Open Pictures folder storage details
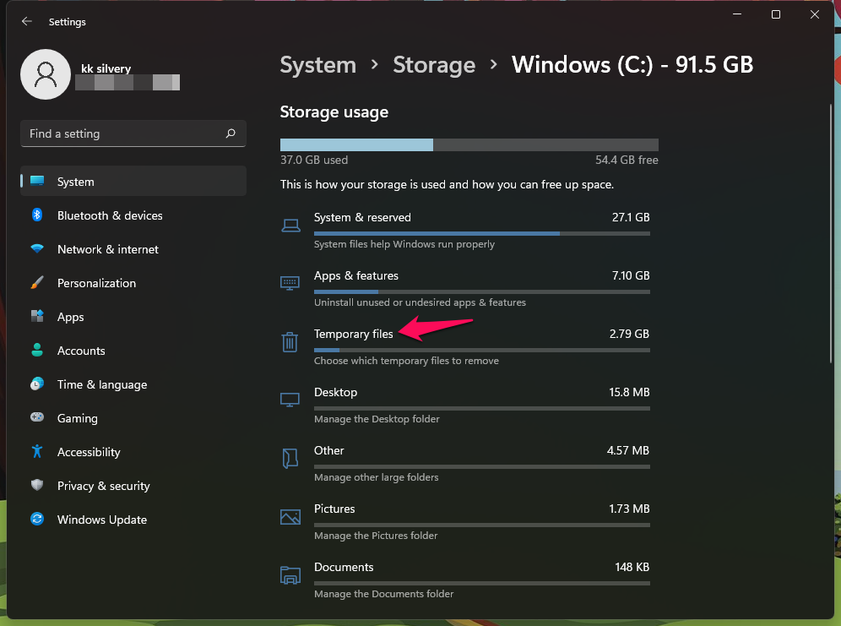 point(465,522)
